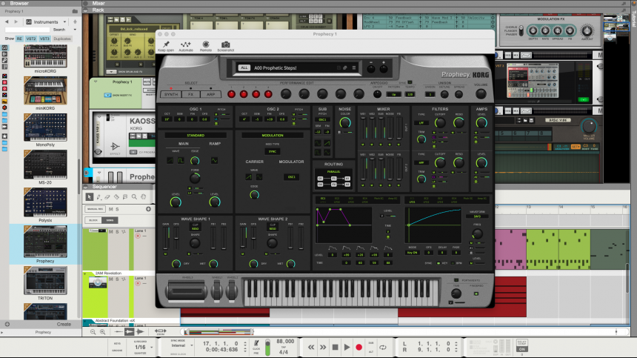Select the ARP tab on Prophecy
The image size is (637, 358).
[210, 94]
